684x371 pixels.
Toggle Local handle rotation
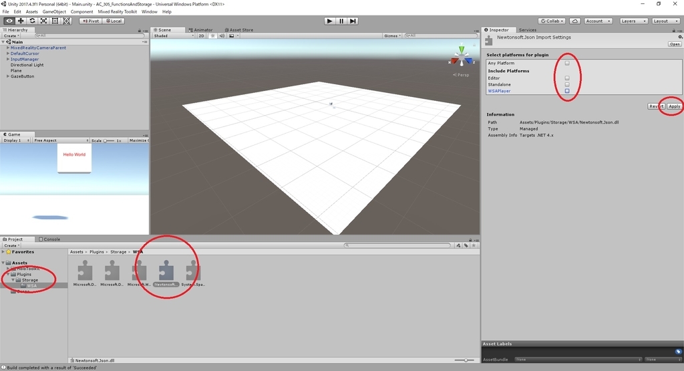(x=114, y=21)
